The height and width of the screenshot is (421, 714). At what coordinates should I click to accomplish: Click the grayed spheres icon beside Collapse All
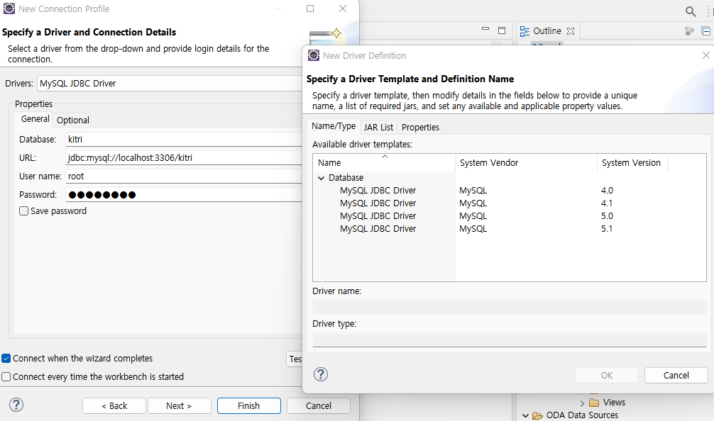tap(689, 31)
